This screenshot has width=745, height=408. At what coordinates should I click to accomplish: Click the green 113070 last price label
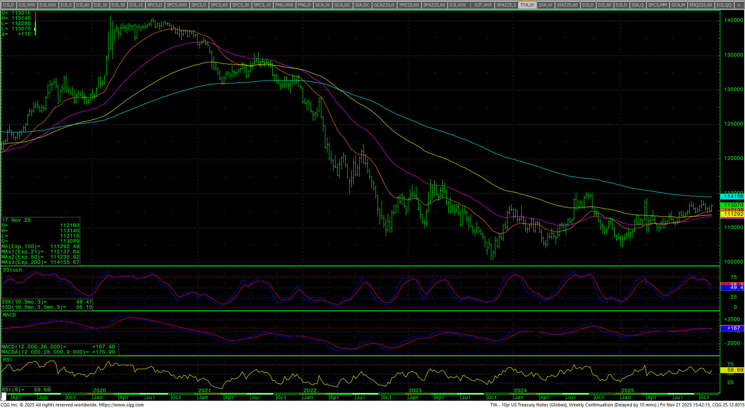pyautogui.click(x=733, y=205)
